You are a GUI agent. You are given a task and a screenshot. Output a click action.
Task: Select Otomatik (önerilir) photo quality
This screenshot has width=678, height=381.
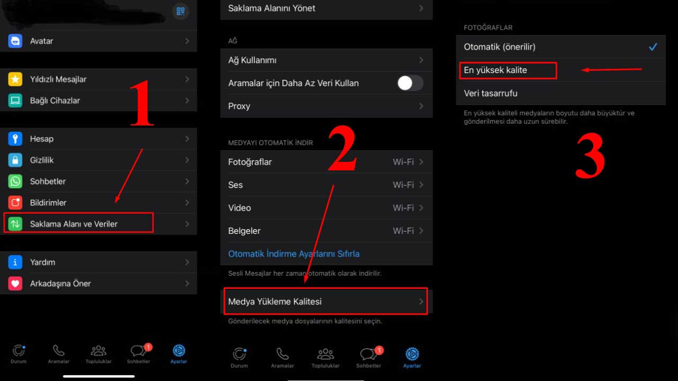click(x=560, y=47)
